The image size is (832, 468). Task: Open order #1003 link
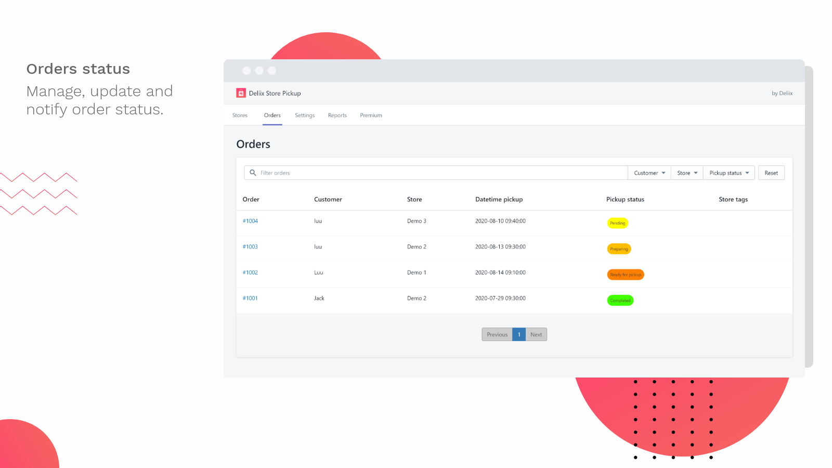coord(250,247)
